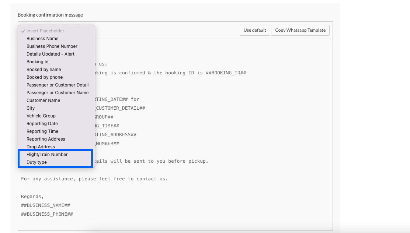Select Booked by phone placeholder
The height and width of the screenshot is (233, 410).
[56, 77]
